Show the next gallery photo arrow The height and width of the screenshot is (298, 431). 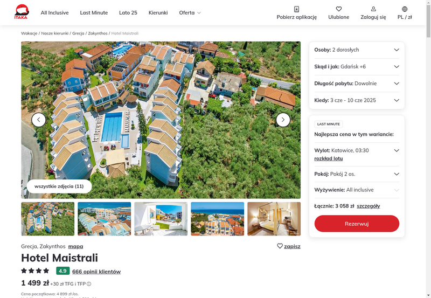[283, 120]
